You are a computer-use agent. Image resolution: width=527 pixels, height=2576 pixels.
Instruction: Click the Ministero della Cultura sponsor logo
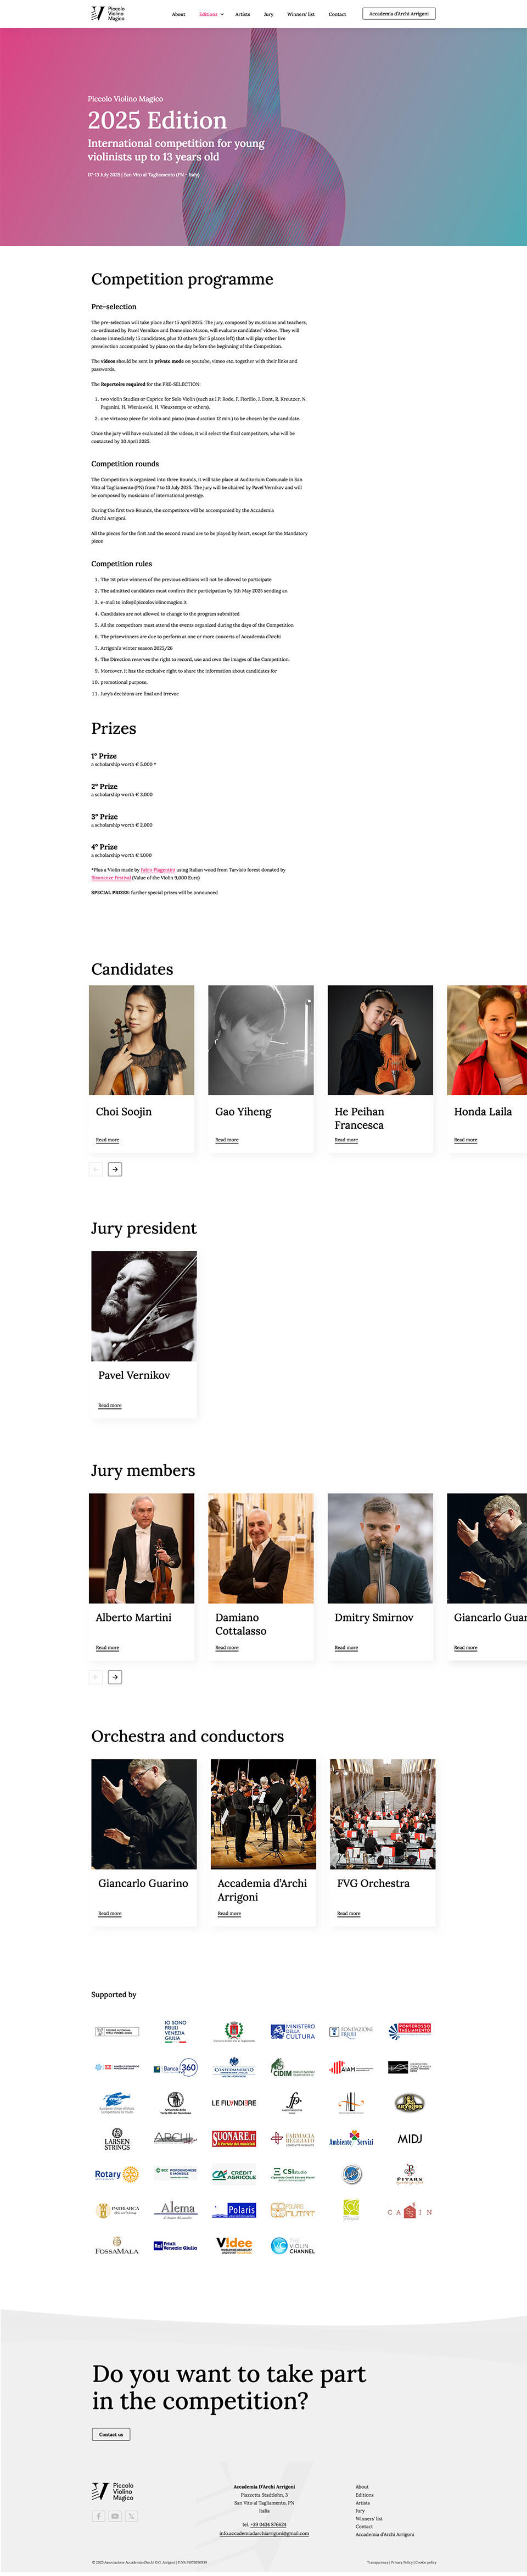click(x=293, y=2031)
